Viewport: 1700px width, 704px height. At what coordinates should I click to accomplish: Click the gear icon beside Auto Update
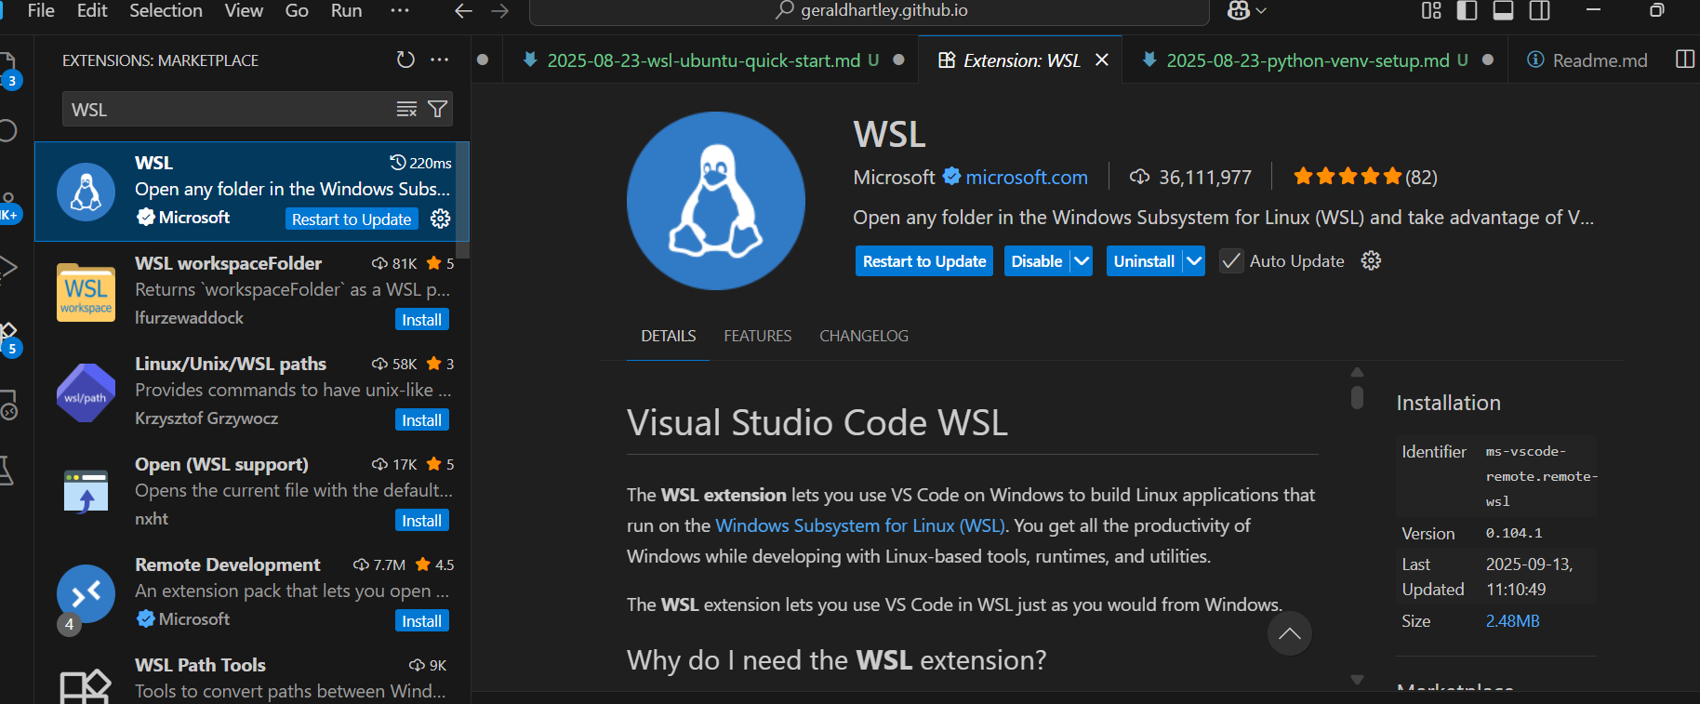point(1371,260)
